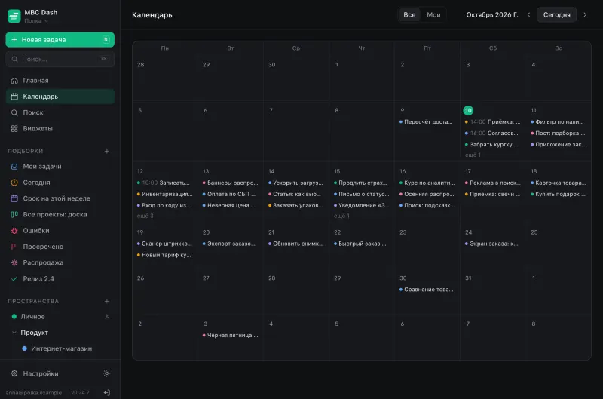The width and height of the screenshot is (603, 399).
Task: Open the Поиск sidebar item
Action: [x=60, y=112]
